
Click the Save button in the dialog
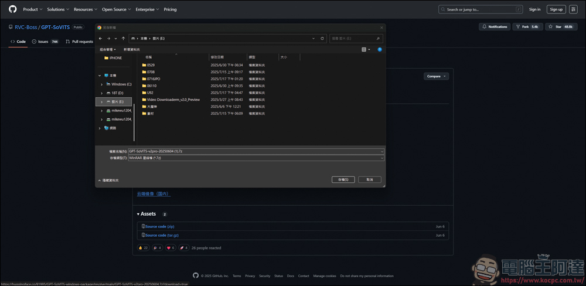[x=343, y=179]
